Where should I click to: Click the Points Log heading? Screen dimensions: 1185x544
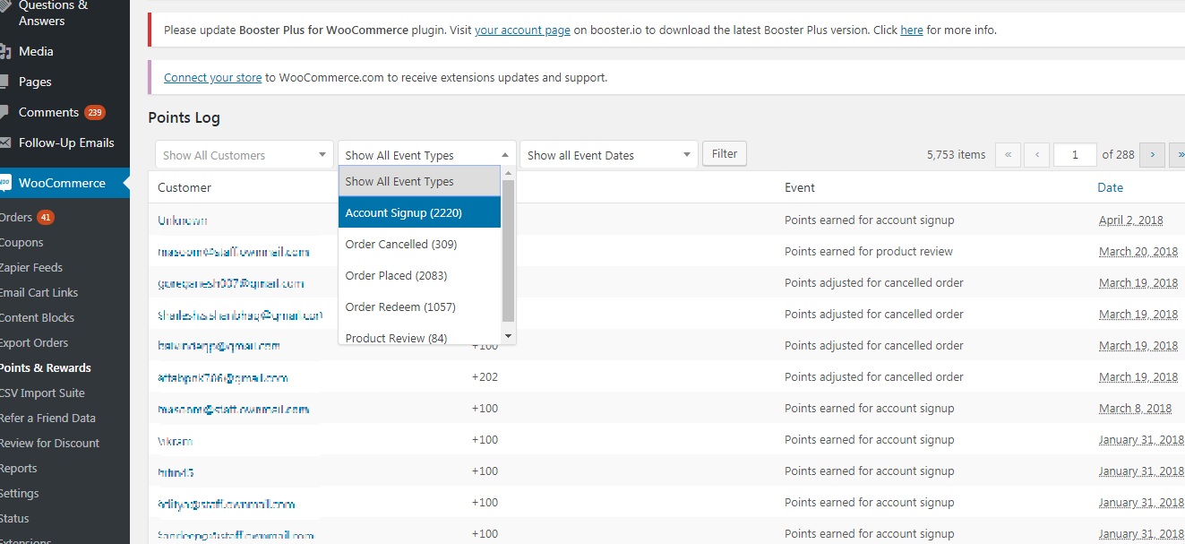[x=184, y=117]
